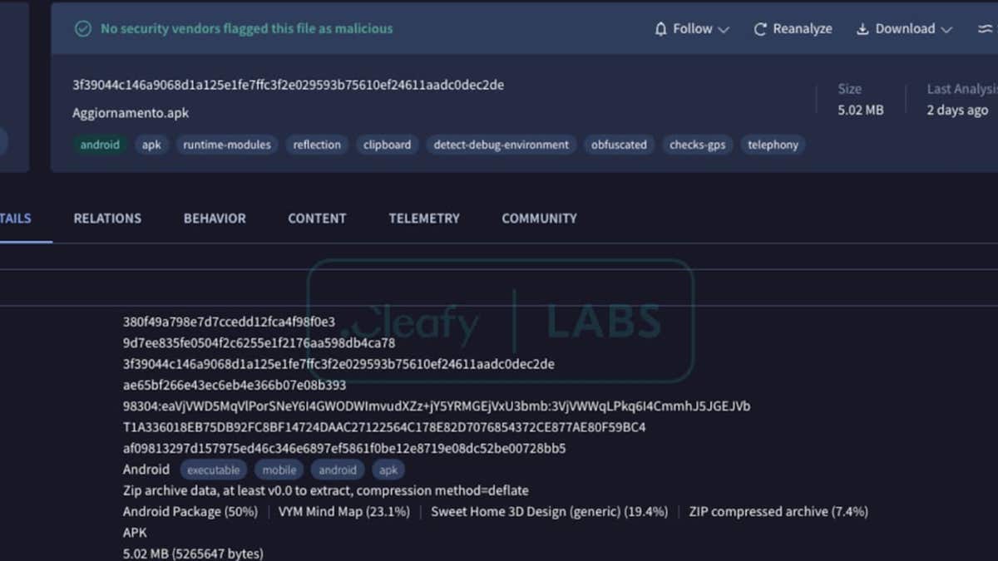The height and width of the screenshot is (561, 998).
Task: Click the executable tag in file type row
Action: (213, 470)
